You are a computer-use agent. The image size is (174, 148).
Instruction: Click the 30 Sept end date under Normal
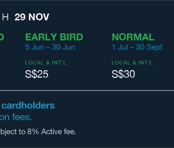coord(149,47)
